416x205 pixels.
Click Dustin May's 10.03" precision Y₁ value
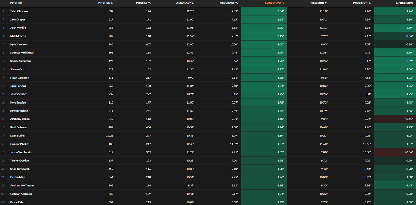click(323, 177)
